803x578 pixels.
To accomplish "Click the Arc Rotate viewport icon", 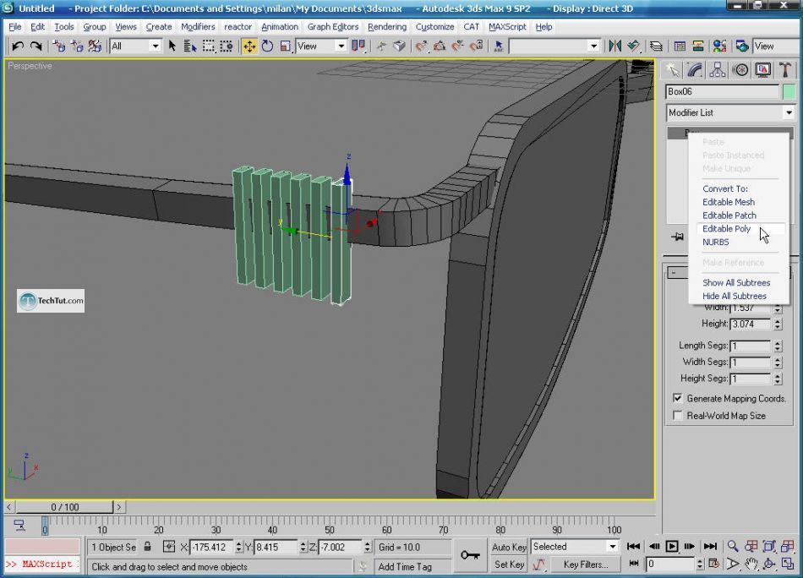I will [769, 564].
